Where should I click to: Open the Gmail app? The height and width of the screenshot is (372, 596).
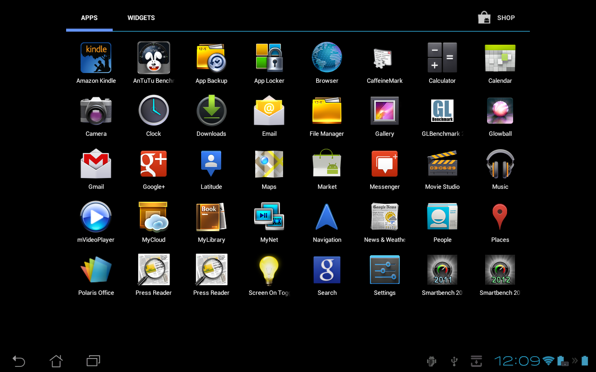click(x=96, y=164)
